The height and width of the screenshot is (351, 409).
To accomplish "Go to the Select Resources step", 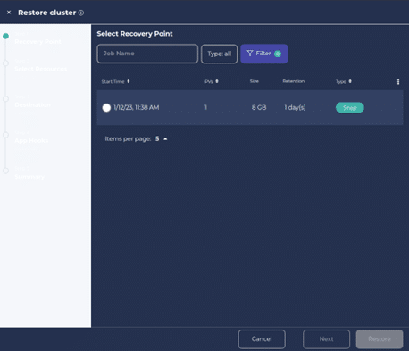I will click(41, 69).
